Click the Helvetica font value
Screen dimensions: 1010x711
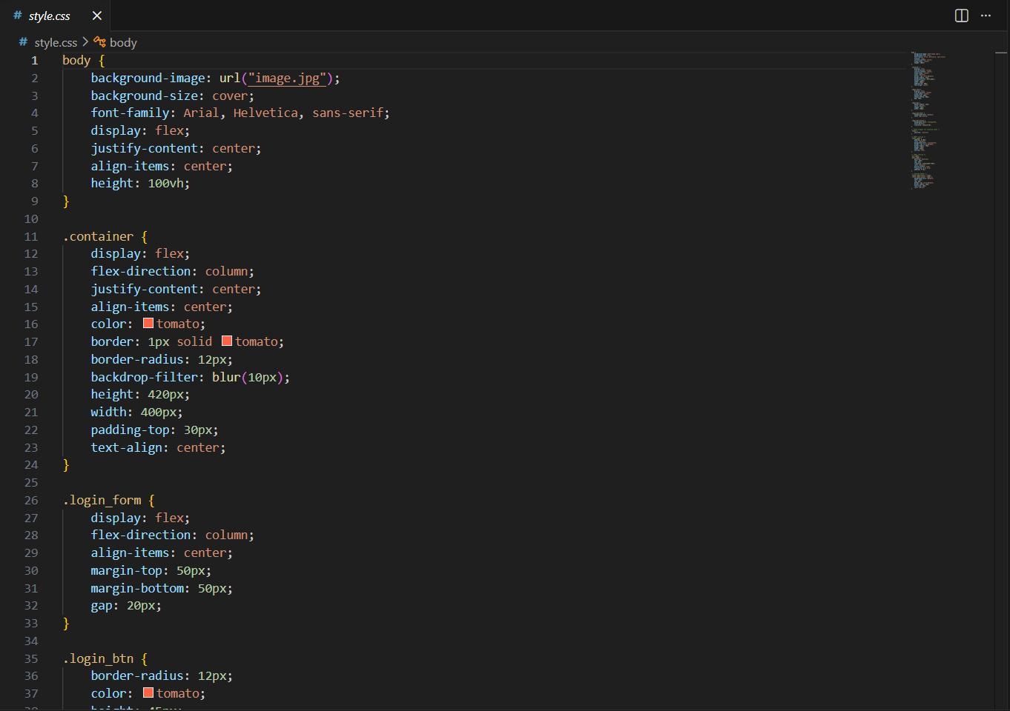tap(265, 113)
